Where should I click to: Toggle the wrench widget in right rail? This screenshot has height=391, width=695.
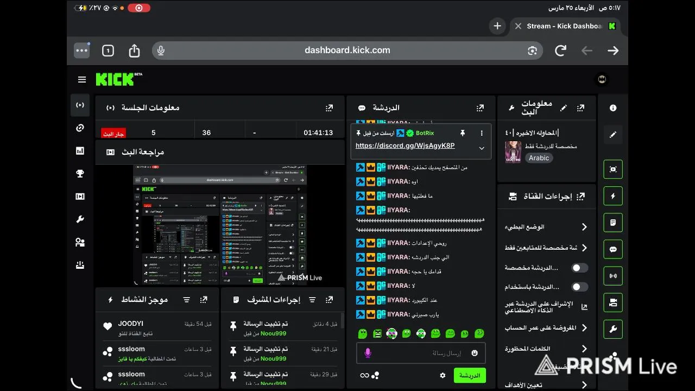[613, 329]
